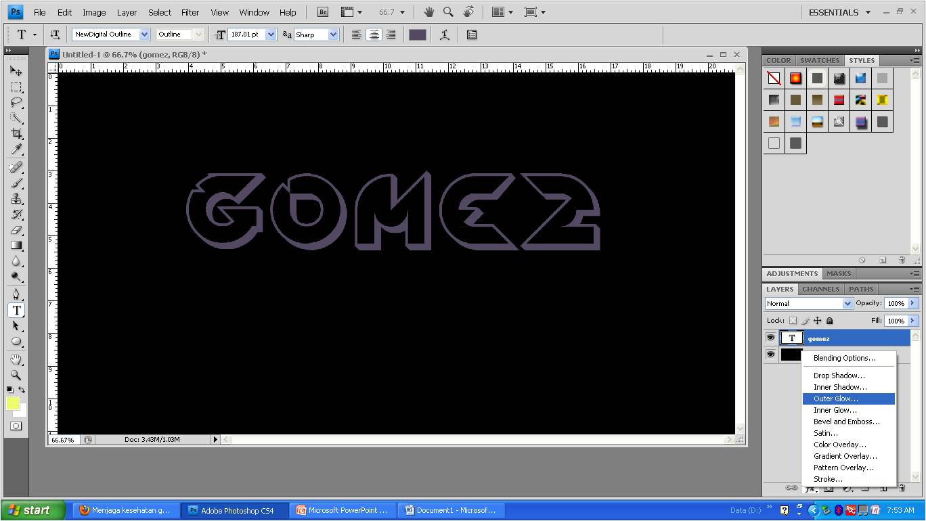The height and width of the screenshot is (521, 926).
Task: Launch Adobe Bridge
Action: point(323,12)
